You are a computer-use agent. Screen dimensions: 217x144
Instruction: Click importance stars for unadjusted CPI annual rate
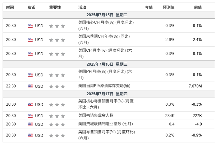click(x=57, y=40)
